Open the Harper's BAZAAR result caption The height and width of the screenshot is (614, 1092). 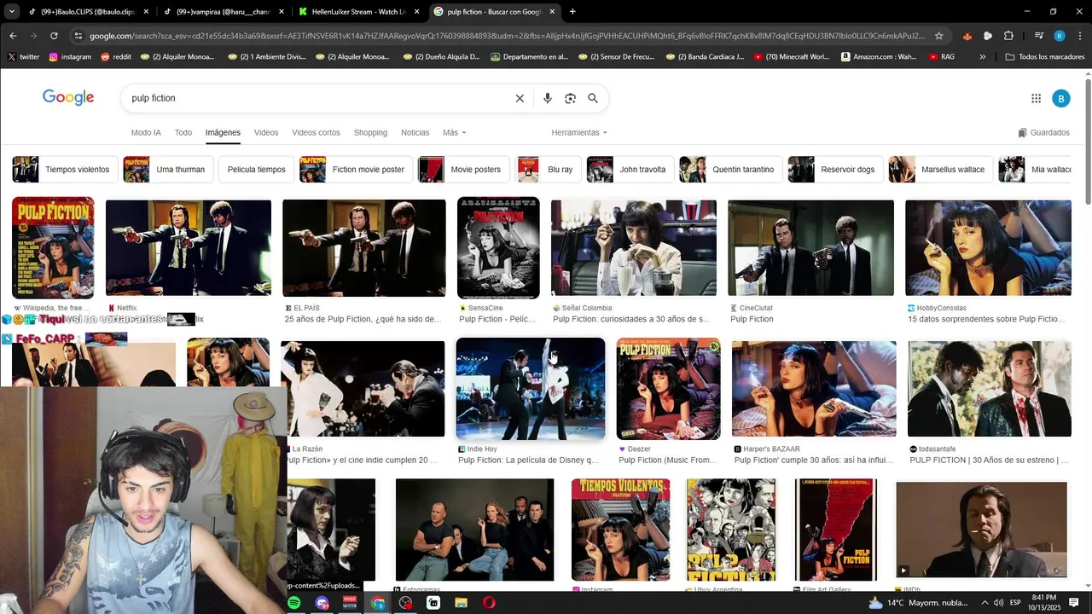tap(814, 460)
